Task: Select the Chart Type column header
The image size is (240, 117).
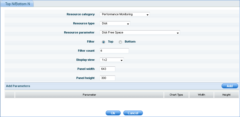Action: [x=176, y=95]
